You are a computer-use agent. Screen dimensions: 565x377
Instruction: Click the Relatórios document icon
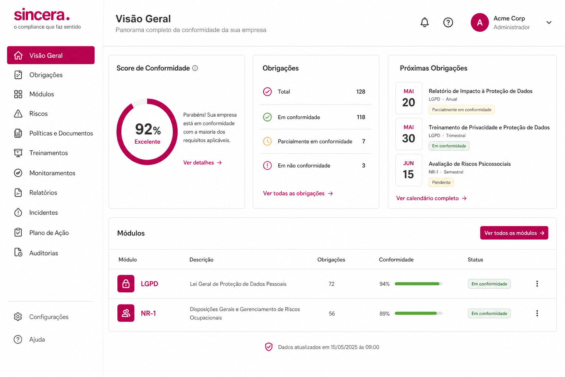(x=18, y=193)
